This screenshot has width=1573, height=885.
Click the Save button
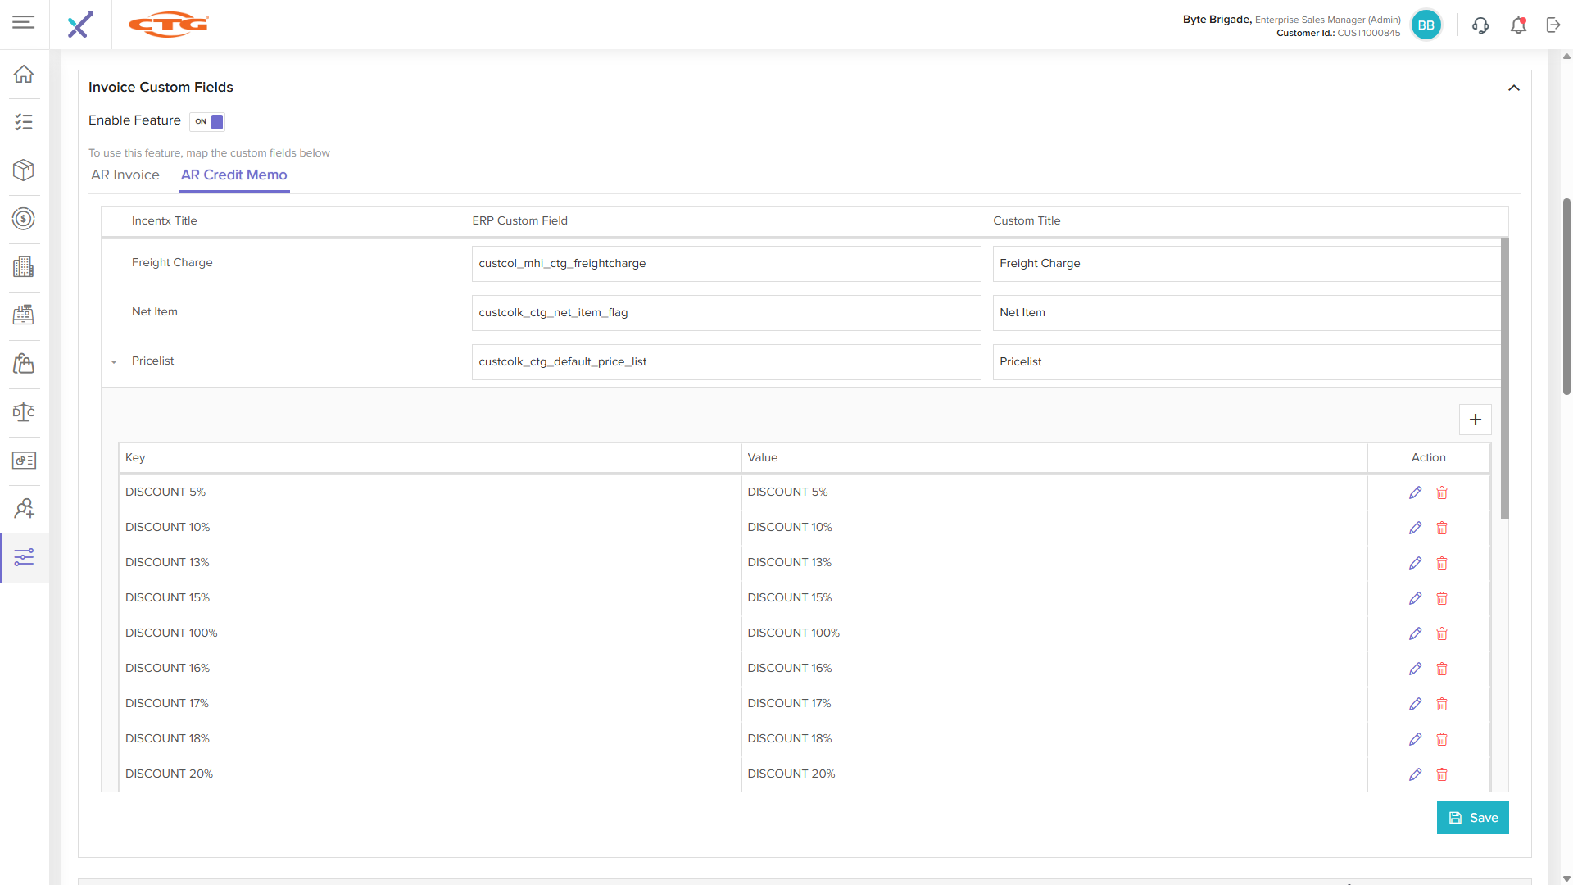point(1472,818)
